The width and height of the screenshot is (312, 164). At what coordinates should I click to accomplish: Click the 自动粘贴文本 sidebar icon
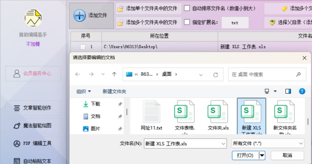point(17,161)
